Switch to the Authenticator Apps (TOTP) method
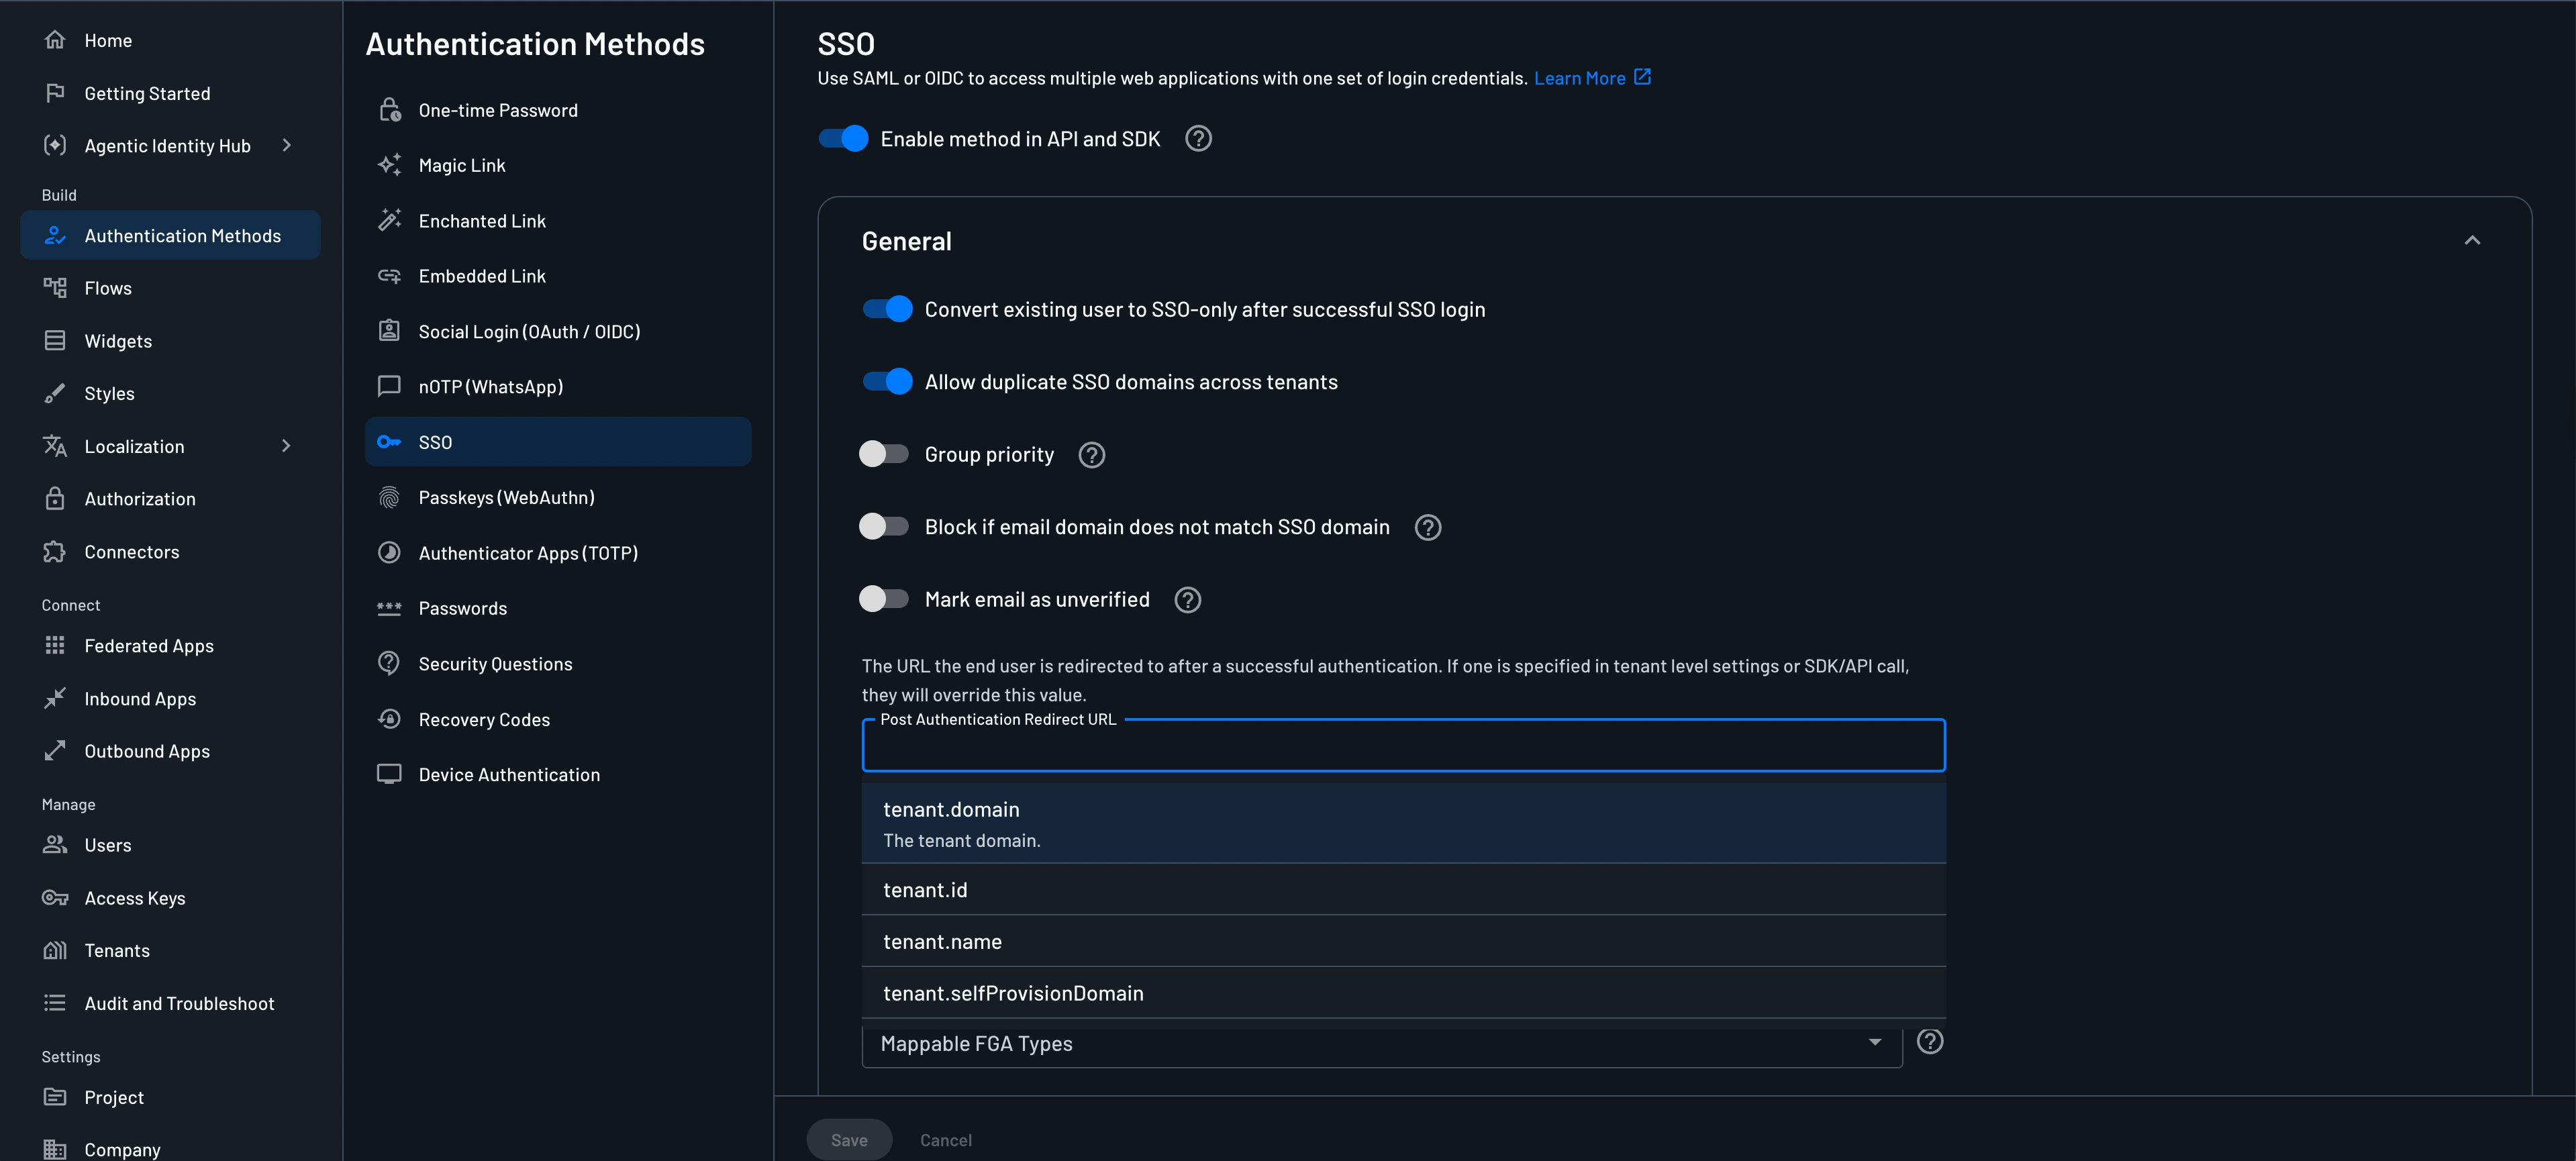The width and height of the screenshot is (2576, 1161). coord(528,552)
